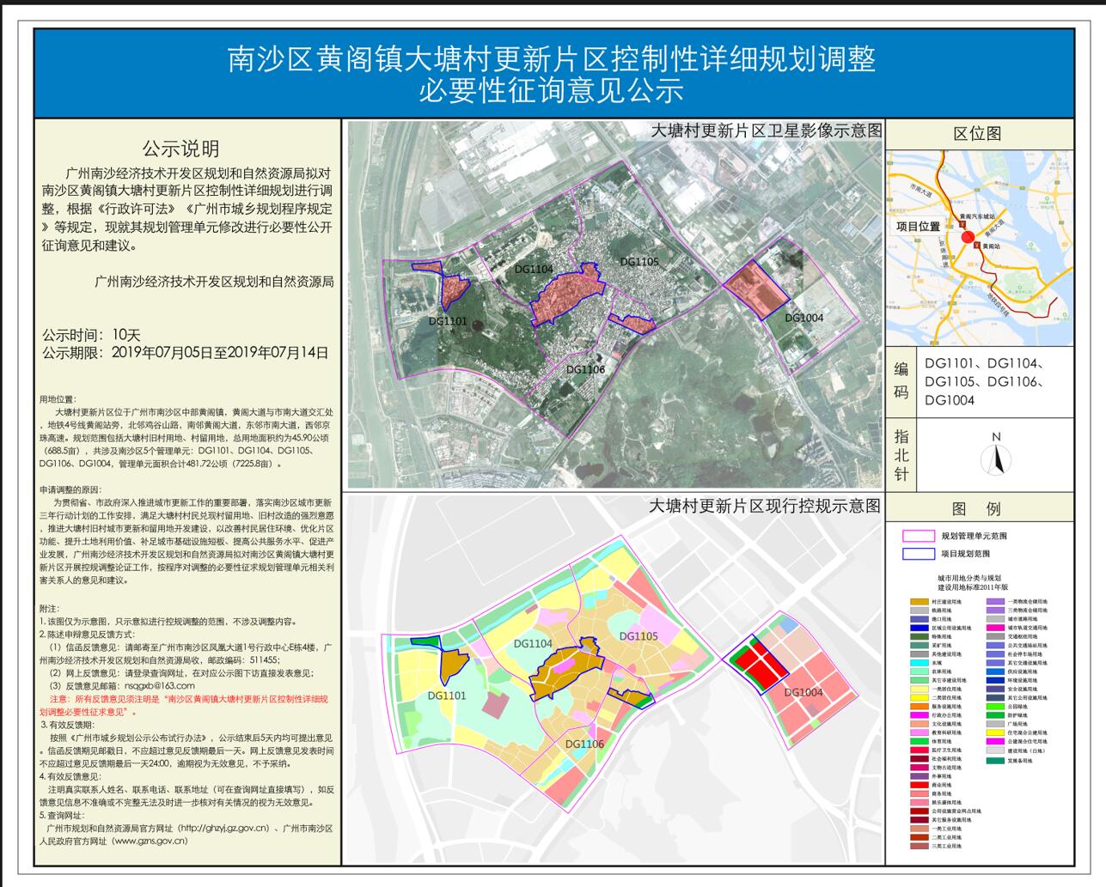Screen dimensions: 1106x887
Task: Click DG1004 label on the zoning map
Action: pyautogui.click(x=803, y=692)
